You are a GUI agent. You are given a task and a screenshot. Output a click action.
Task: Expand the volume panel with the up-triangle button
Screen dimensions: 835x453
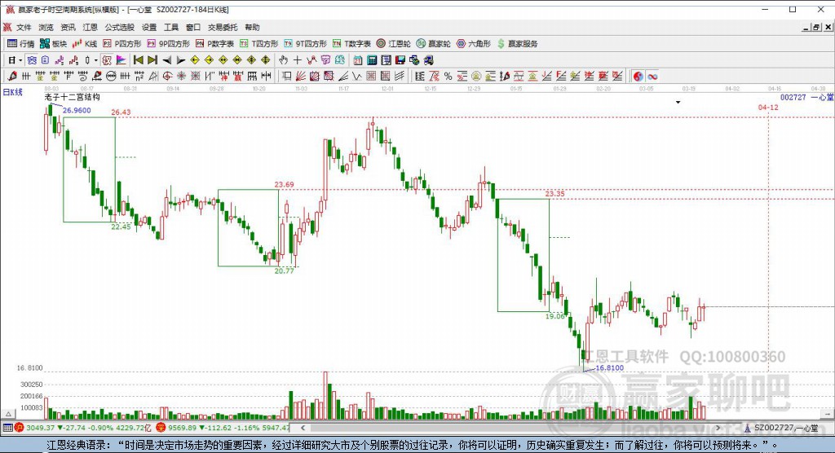(x=8, y=414)
